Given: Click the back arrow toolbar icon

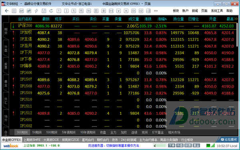Looking at the screenshot, I should (x=6, y=11).
